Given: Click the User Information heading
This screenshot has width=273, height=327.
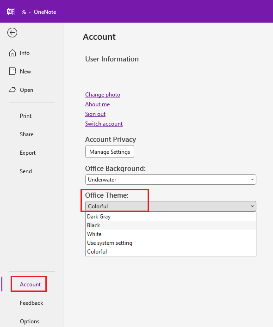Looking at the screenshot, I should (112, 59).
